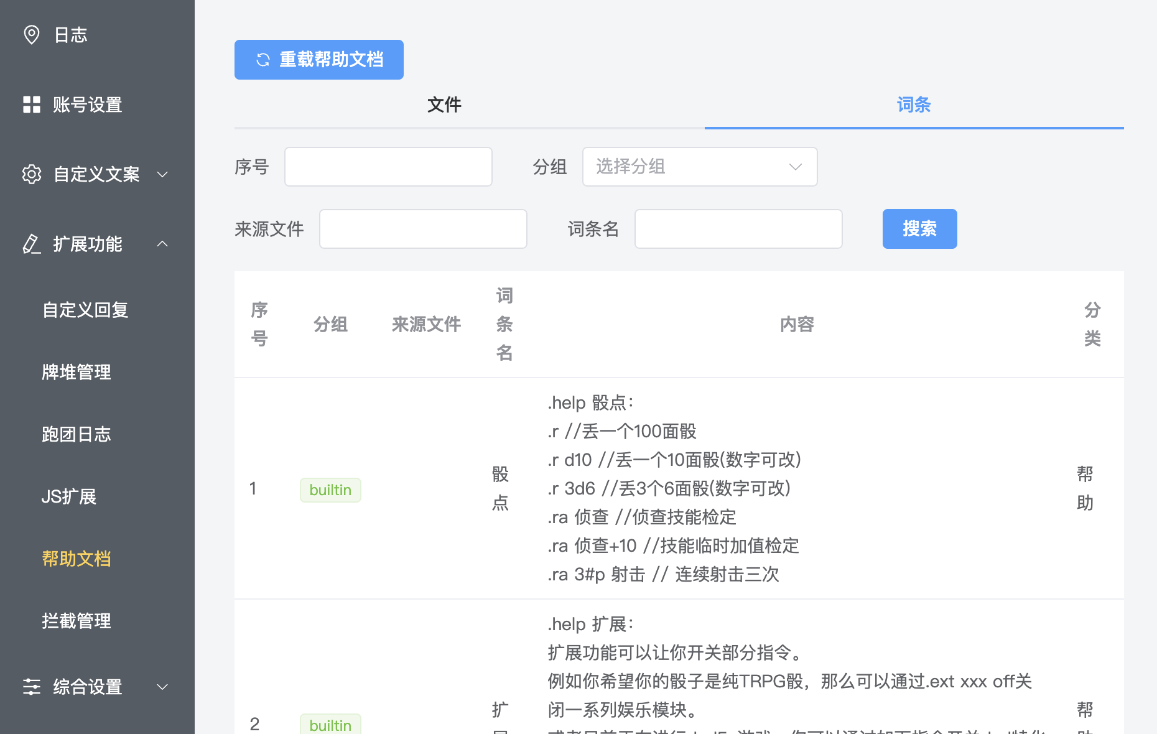Click the reload icon inside 重载帮助文档 button

coord(262,60)
